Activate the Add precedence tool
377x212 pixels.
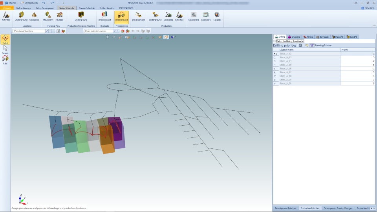(x=5, y=60)
